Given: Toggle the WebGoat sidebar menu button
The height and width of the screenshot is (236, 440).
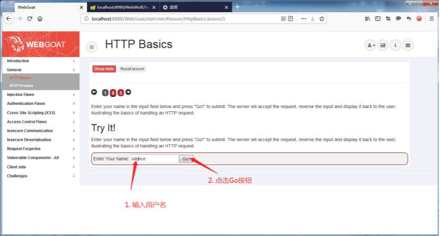Looking at the screenshot, I should 91,47.
